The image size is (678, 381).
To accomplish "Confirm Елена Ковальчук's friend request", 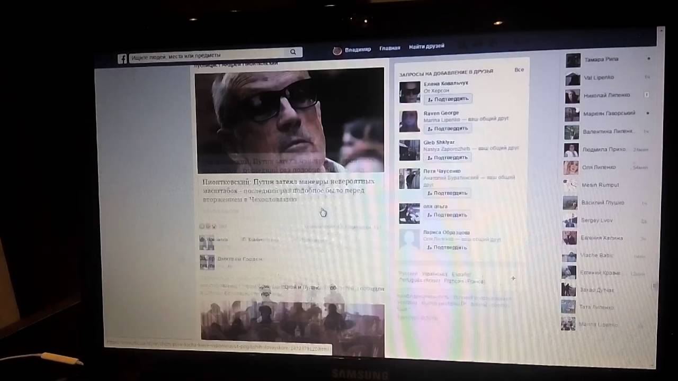I will tap(448, 99).
